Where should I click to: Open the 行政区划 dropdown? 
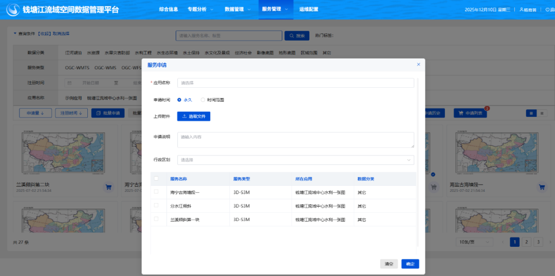295,160
